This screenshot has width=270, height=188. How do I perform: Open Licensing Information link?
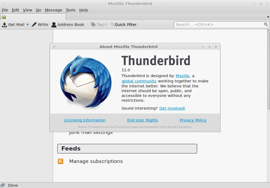85,120
